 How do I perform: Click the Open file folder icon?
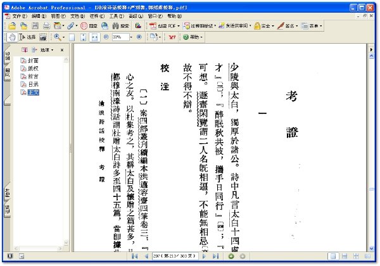point(12,26)
